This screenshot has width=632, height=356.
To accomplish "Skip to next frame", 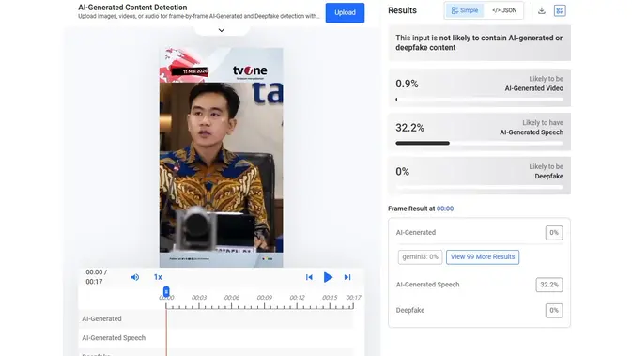I will (x=347, y=277).
